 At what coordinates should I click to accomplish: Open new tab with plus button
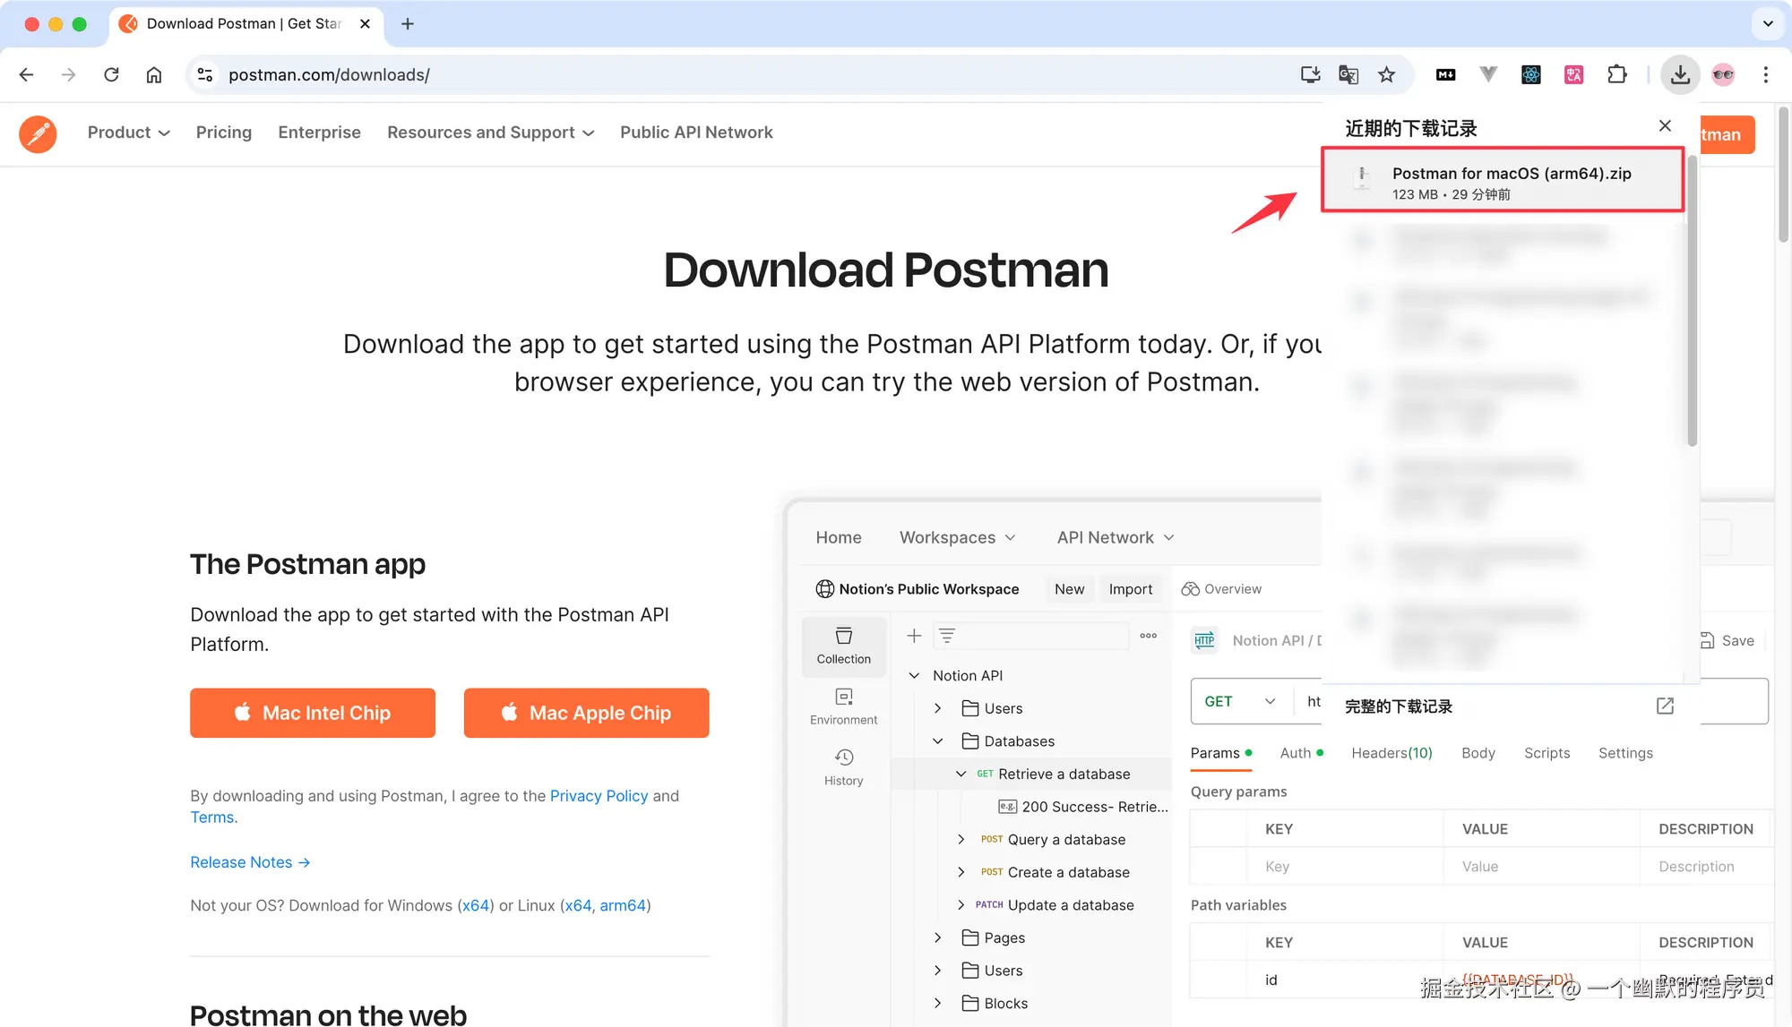point(408,24)
